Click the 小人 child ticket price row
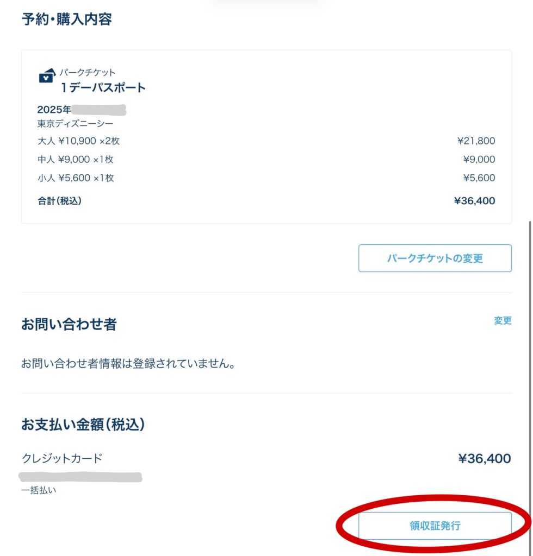533x556 pixels. pyautogui.click(x=68, y=178)
